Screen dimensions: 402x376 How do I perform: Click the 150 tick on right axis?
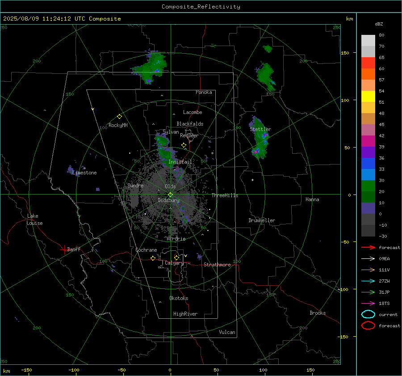pos(345,53)
